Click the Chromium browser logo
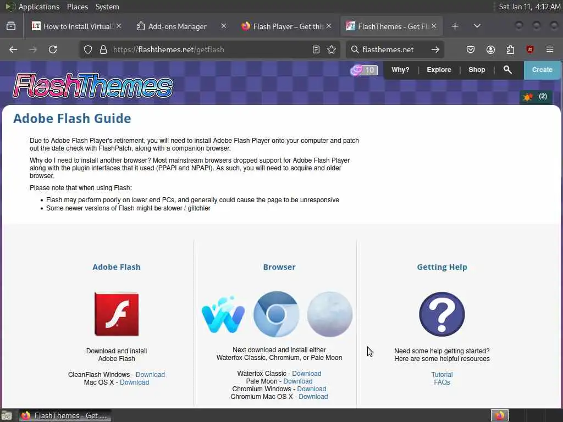The width and height of the screenshot is (563, 422). [x=276, y=314]
